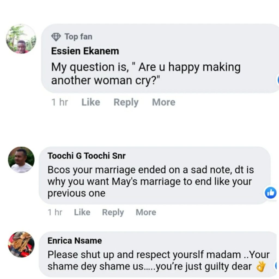Like Toochi G Toochi Snr's comment
The height and width of the screenshot is (279, 279).
(x=82, y=212)
